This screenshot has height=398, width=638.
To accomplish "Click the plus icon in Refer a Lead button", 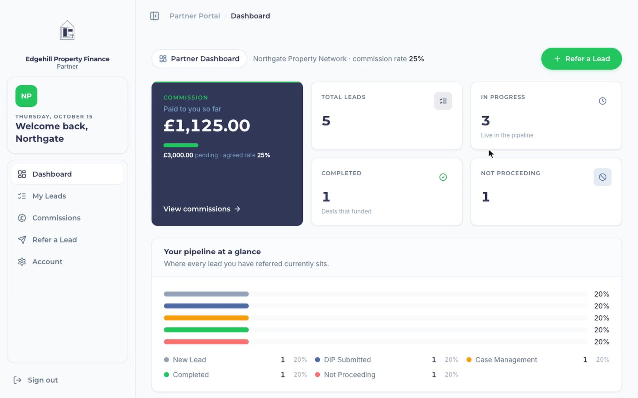I will point(557,59).
